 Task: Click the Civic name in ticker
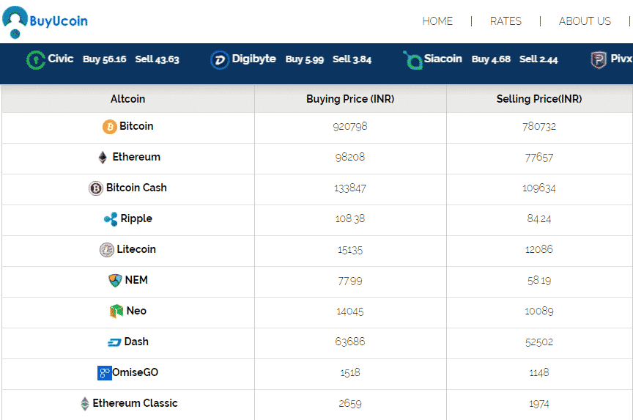pos(61,59)
